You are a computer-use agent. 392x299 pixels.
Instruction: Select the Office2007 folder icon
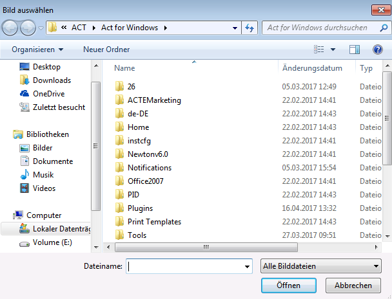(x=119, y=181)
